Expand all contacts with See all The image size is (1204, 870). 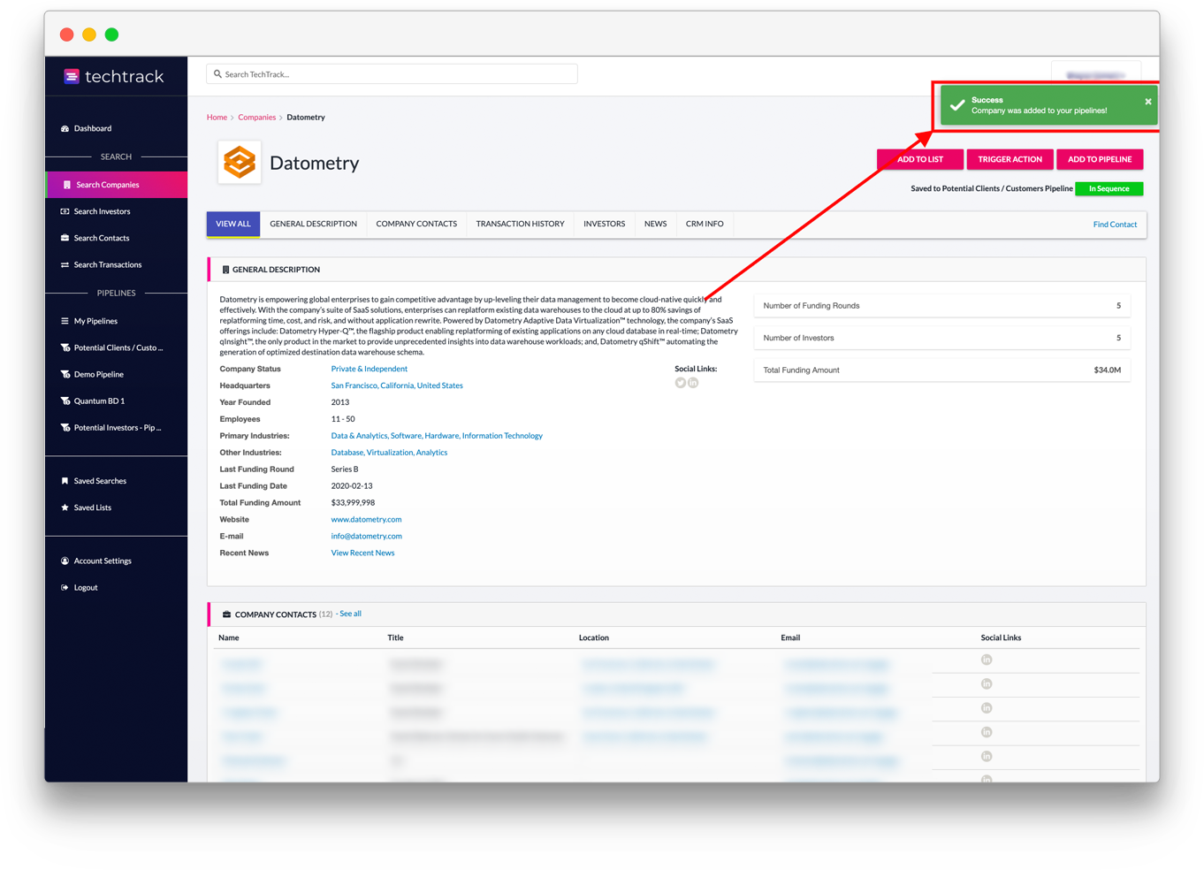tap(350, 613)
